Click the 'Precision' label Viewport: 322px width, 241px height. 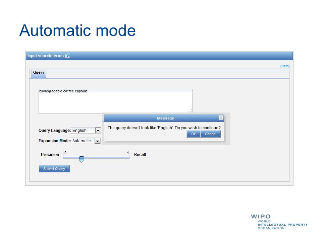coord(50,155)
